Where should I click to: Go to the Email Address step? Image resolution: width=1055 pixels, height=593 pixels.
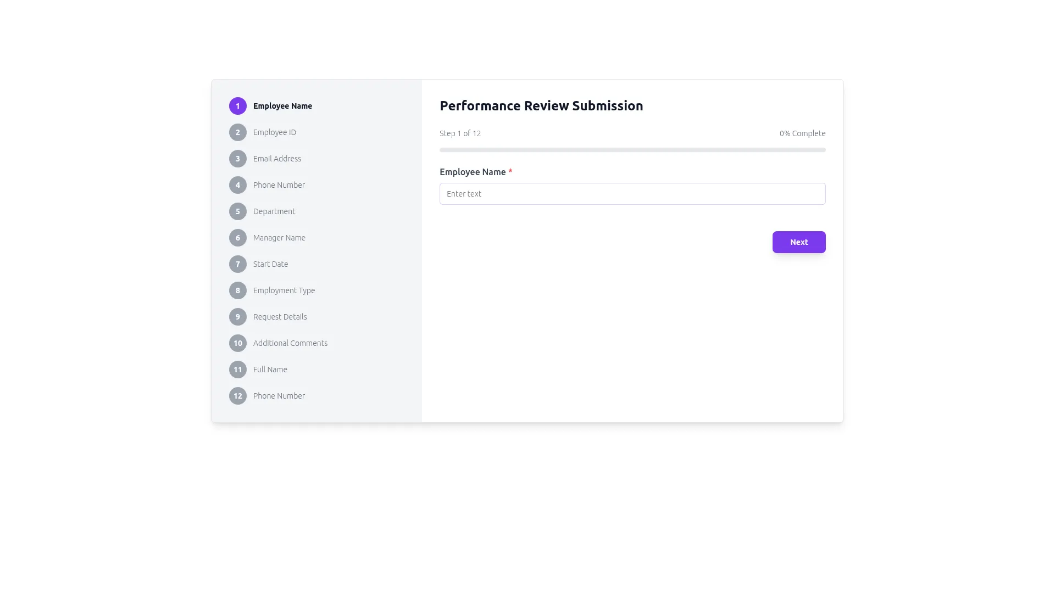click(x=277, y=159)
